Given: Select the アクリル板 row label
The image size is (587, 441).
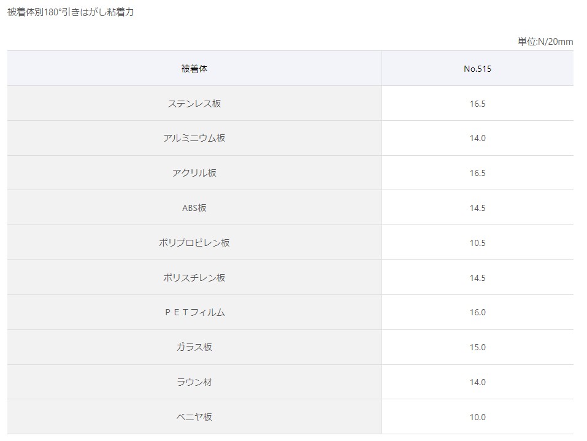Looking at the screenshot, I should [x=194, y=173].
